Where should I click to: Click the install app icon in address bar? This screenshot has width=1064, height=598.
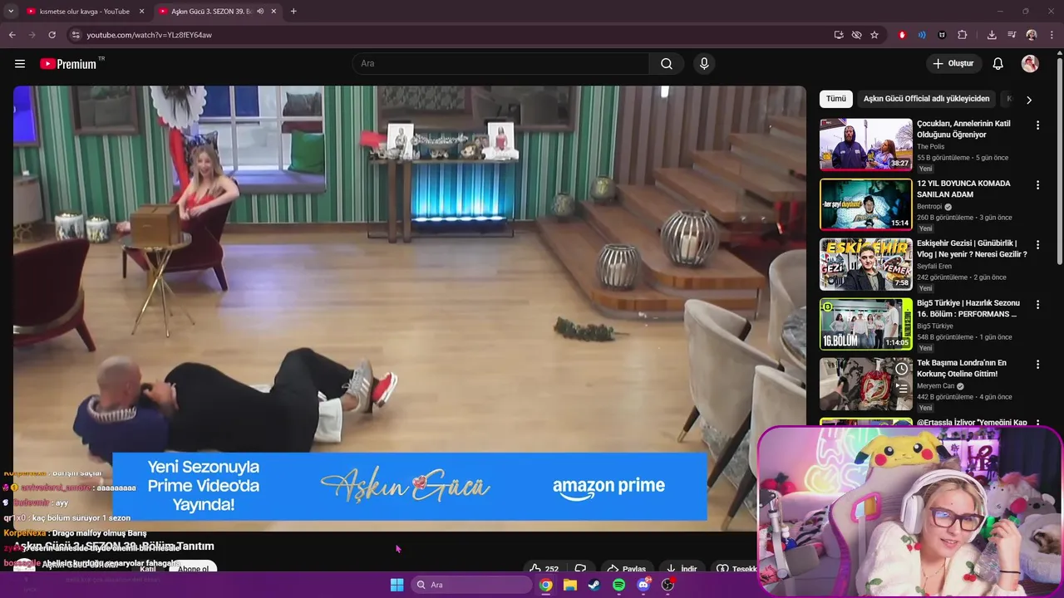coord(839,35)
